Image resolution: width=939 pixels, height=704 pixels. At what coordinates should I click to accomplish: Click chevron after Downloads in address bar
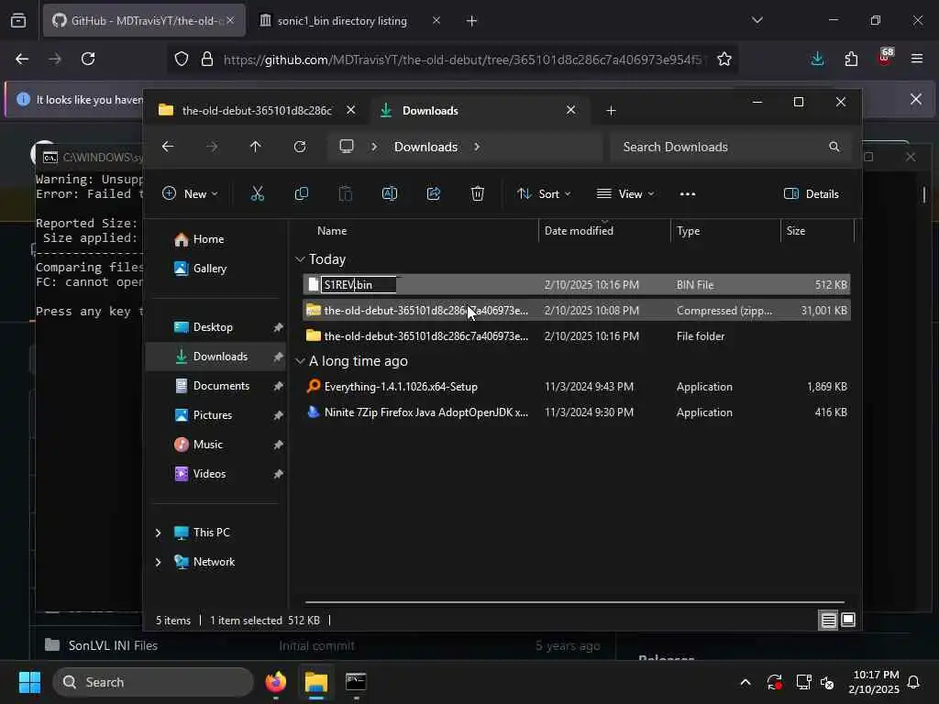477,147
